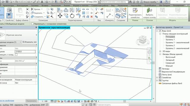Click the horizontal scrollbar thumb under the view
The image size is (190, 106).
pyautogui.click(x=124, y=101)
